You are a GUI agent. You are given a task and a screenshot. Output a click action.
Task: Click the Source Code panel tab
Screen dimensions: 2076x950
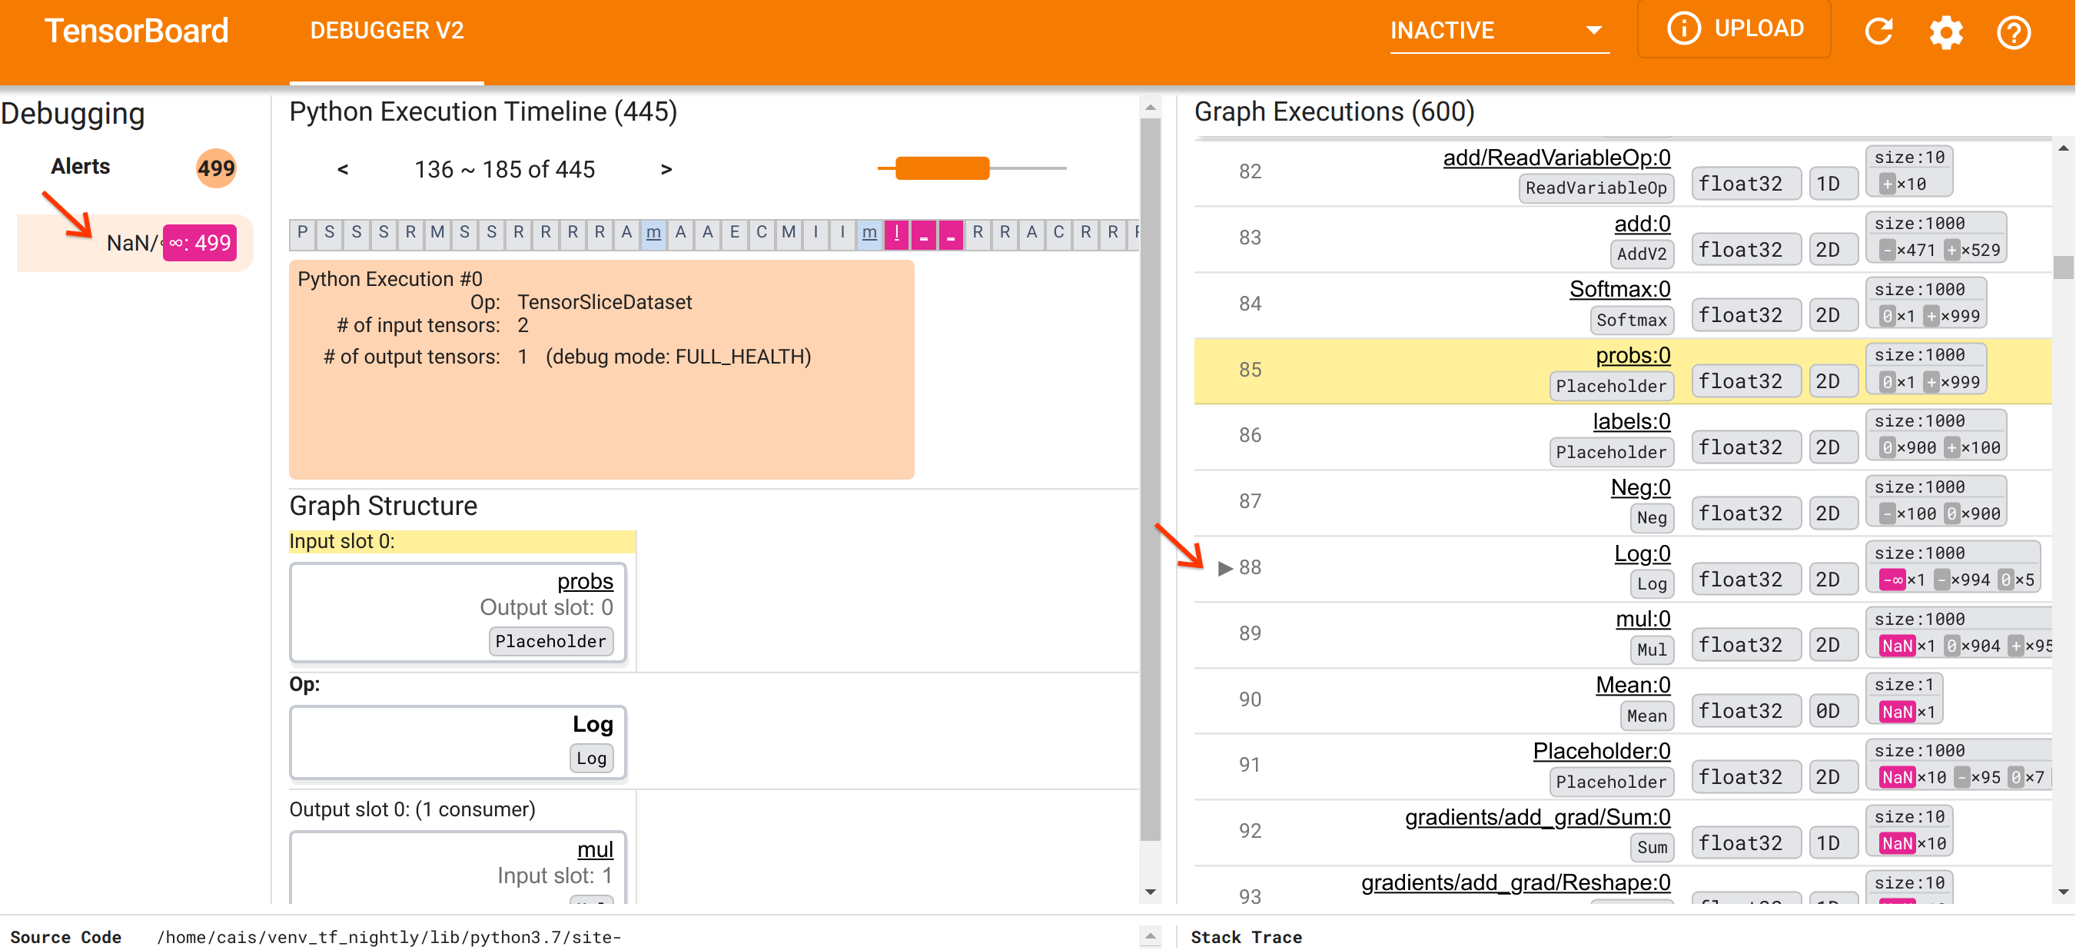tap(71, 935)
